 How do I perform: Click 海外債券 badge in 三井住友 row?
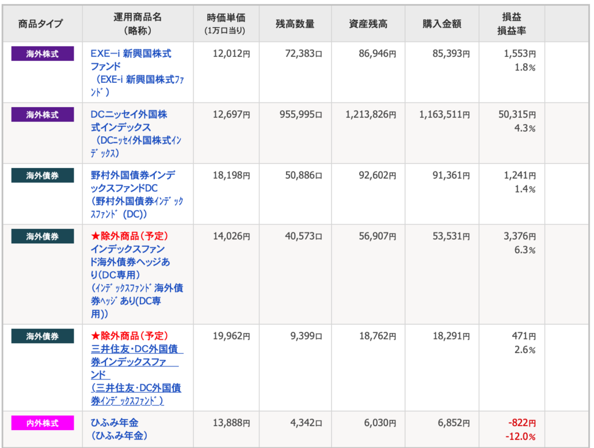point(42,336)
